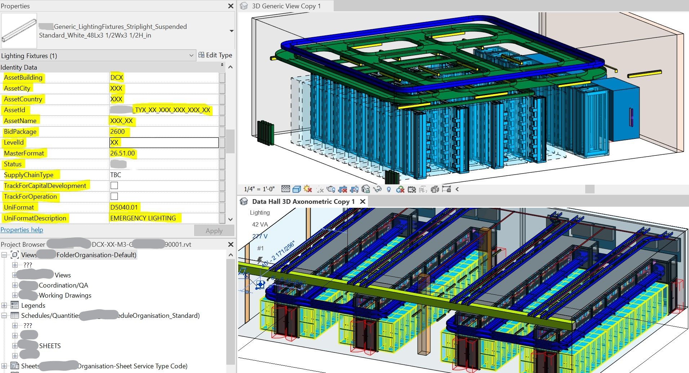Click associate parameter button beside UniFormat

[222, 207]
